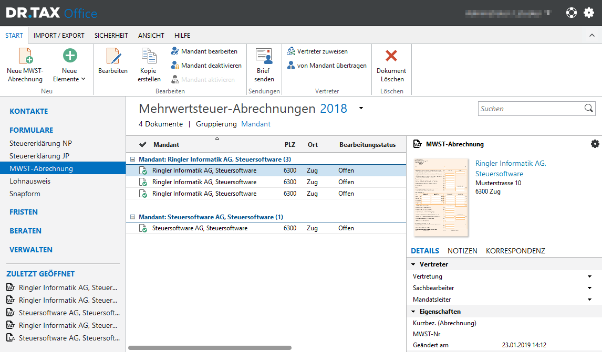Collapse the ribbon with the chevron
Image resolution: width=602 pixels, height=352 pixels.
(x=592, y=35)
